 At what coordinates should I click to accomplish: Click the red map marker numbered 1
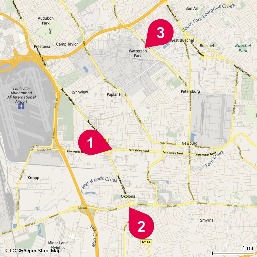point(92,142)
